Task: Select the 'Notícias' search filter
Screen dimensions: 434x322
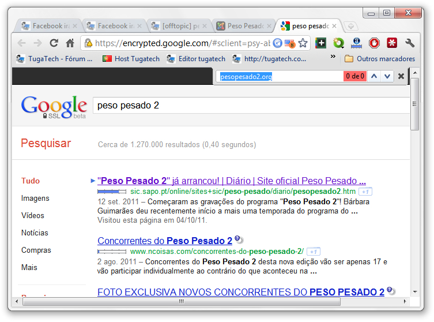Action: tap(35, 233)
